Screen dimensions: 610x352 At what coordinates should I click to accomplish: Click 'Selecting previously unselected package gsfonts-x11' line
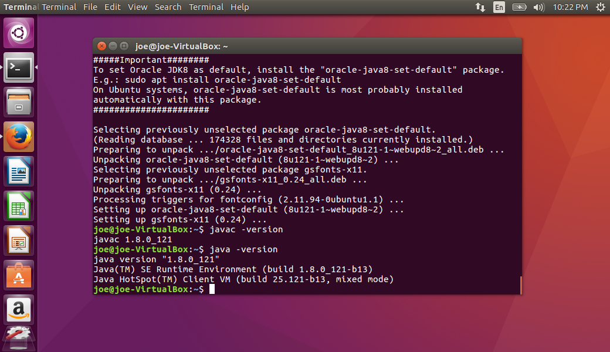point(231,170)
